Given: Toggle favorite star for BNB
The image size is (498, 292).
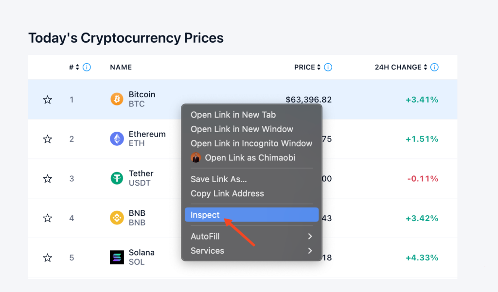Looking at the screenshot, I should (48, 218).
